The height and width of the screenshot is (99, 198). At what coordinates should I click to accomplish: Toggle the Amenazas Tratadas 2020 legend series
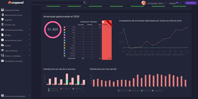(x=134, y=55)
